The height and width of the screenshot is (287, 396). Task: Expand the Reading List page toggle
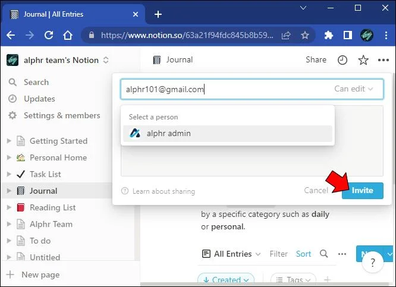tap(9, 207)
